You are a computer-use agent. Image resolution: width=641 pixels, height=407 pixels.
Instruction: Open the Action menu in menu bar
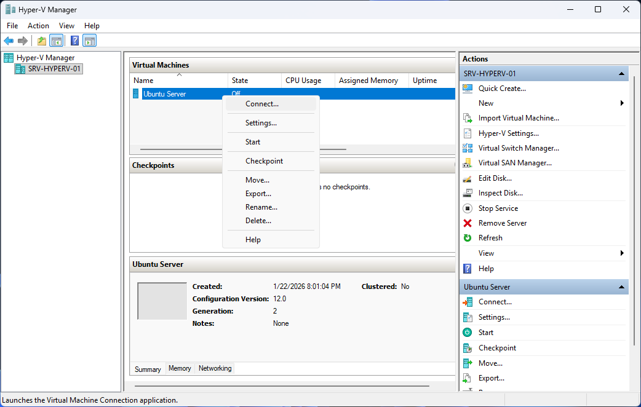(x=38, y=26)
